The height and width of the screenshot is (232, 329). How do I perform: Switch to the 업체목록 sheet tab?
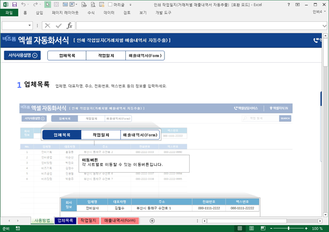tap(65, 220)
